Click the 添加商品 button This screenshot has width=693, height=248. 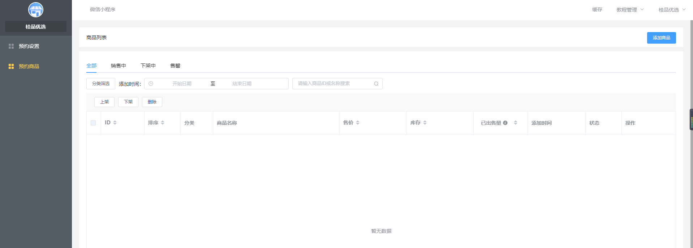point(661,38)
